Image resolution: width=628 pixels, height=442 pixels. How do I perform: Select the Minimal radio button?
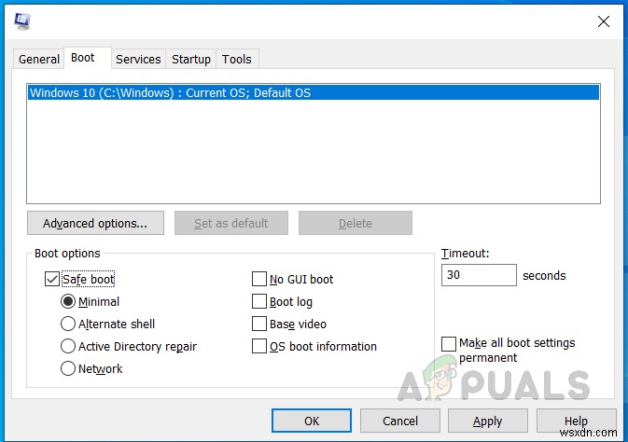(x=68, y=301)
